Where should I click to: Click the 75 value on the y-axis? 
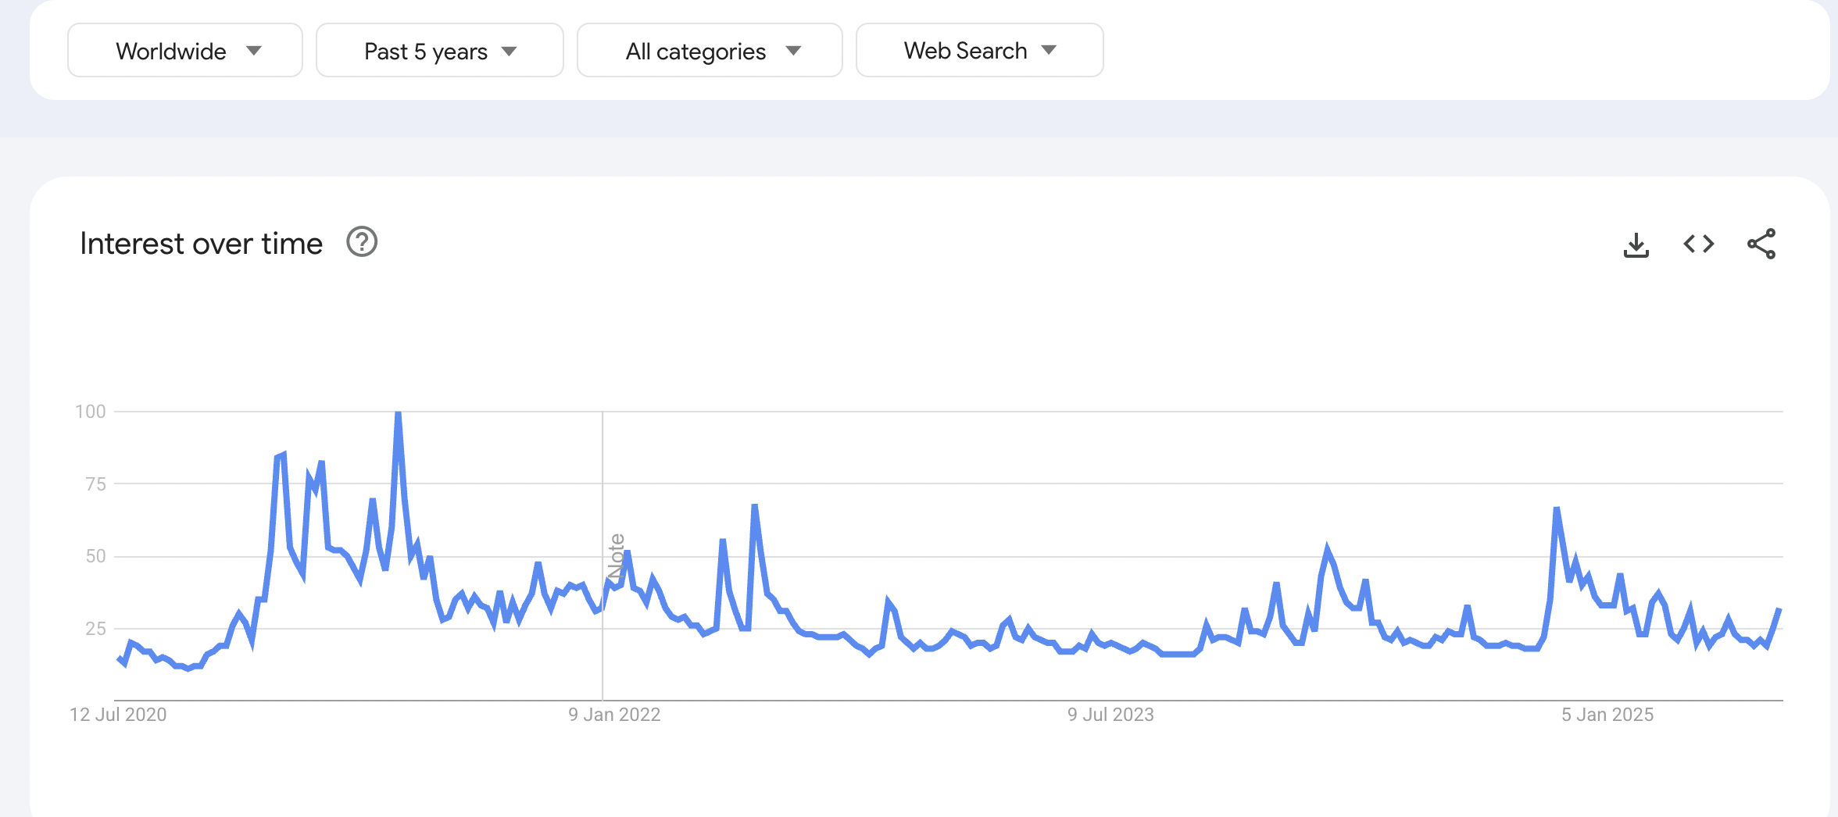point(95,484)
